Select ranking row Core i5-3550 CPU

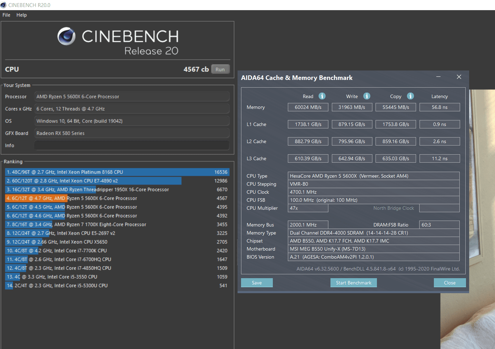[117, 277]
